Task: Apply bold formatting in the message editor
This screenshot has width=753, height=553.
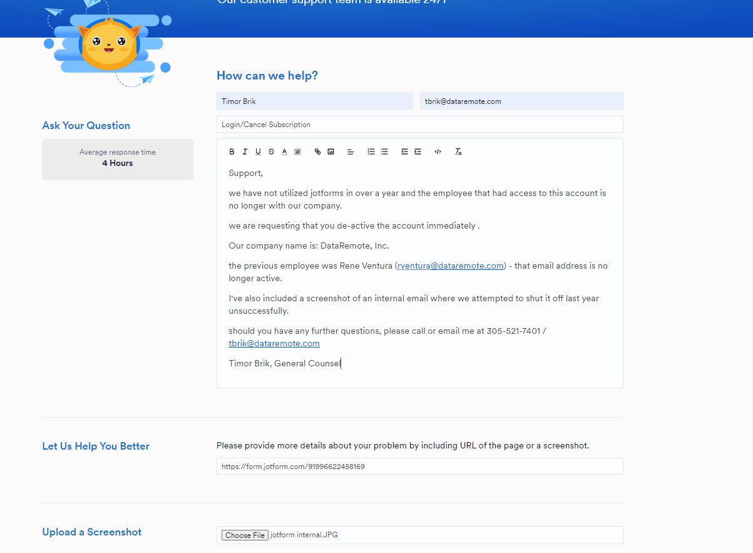Action: click(232, 152)
